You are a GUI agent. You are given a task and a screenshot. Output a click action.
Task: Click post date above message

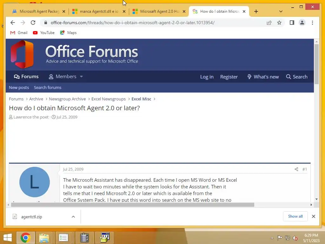[73, 169]
